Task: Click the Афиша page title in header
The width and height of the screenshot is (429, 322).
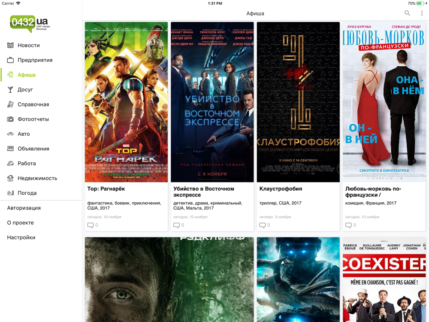Action: tap(255, 13)
